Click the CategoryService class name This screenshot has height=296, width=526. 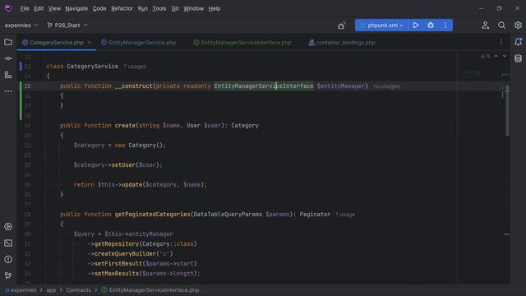point(93,66)
